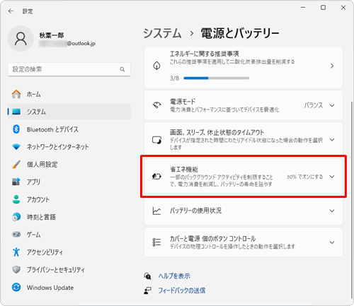Image resolution: width=354 pixels, height=306 pixels.
Task: Click the network Wi-Fi icon
Action: [x=16, y=147]
